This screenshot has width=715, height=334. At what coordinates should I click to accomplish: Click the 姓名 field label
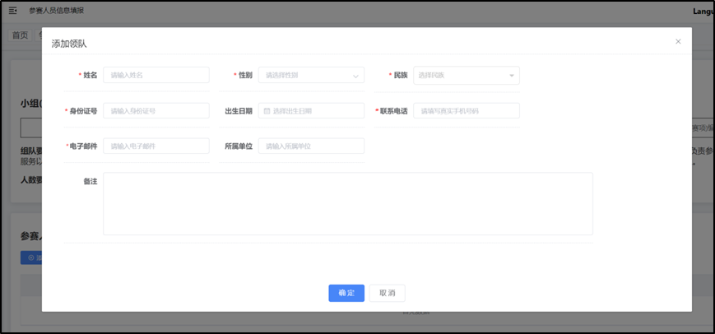[91, 75]
